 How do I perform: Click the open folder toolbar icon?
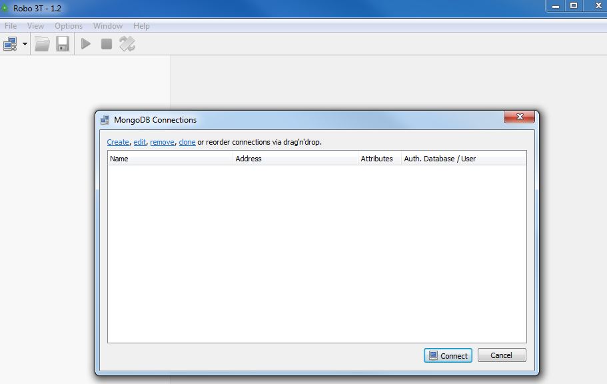coord(42,44)
